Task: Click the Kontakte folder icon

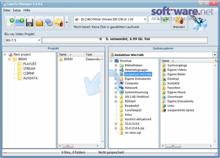Action: coord(164,83)
